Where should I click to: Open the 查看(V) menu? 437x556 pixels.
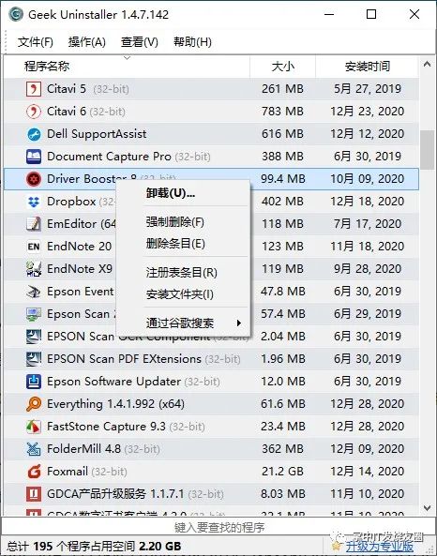[x=140, y=42]
